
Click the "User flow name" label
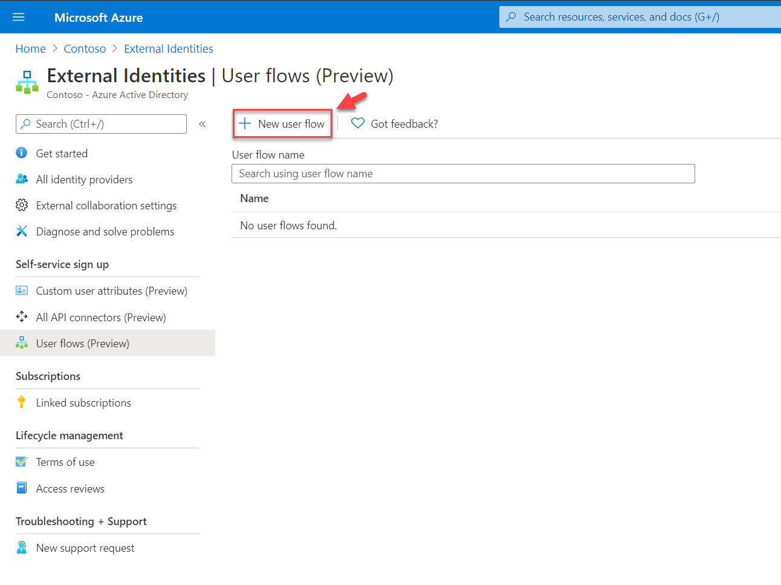click(268, 155)
